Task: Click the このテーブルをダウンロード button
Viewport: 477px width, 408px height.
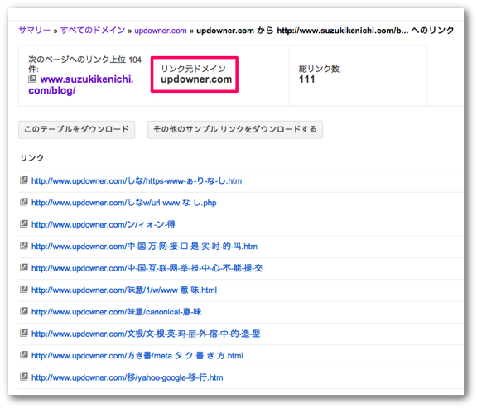Action: pyautogui.click(x=77, y=129)
